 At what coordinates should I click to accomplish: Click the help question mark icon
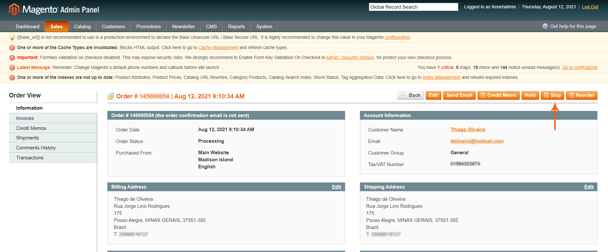tap(545, 26)
